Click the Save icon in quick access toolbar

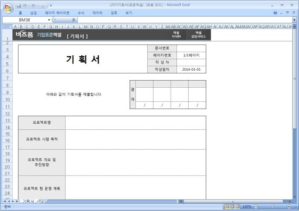18,6
